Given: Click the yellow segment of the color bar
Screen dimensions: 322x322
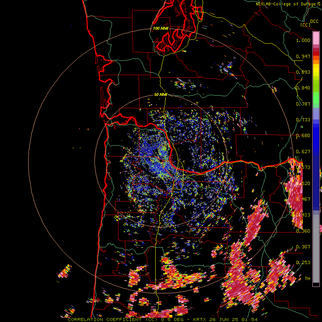Looking at the screenshot, I should pos(316,70).
